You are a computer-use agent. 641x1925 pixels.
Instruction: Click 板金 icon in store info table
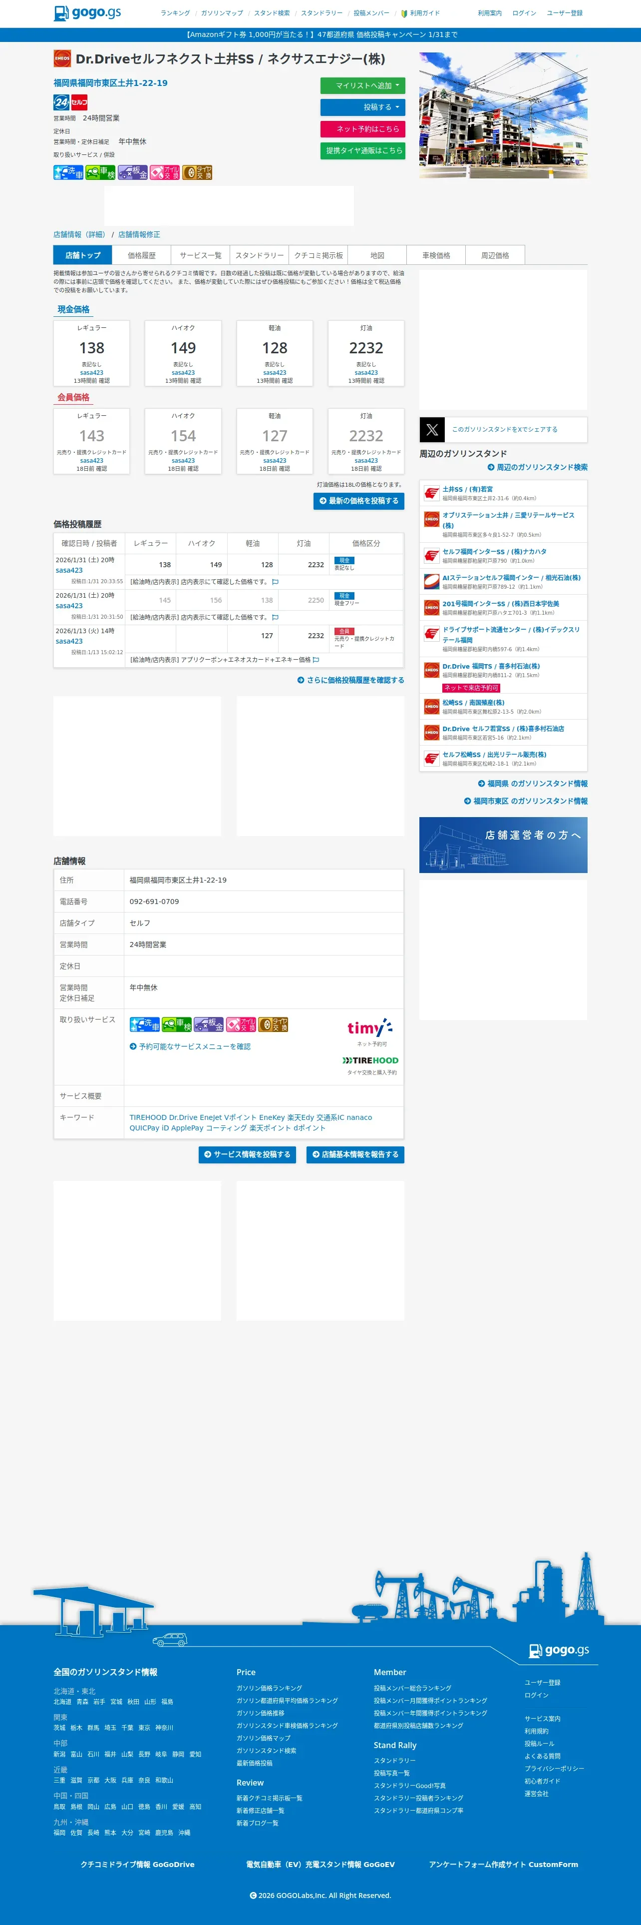pos(209,1024)
